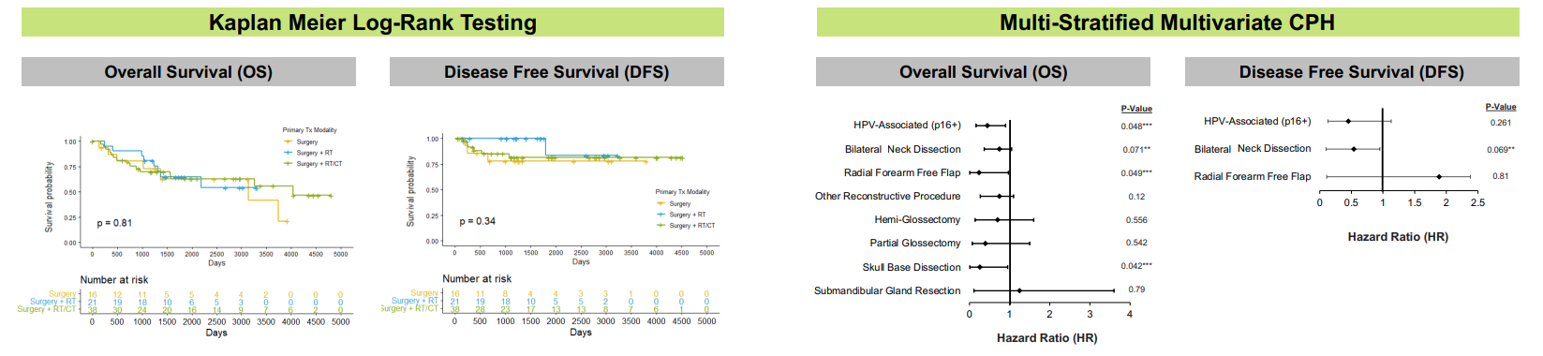Click Surgery + RT/CT legend entry in DFS plot

tap(686, 226)
